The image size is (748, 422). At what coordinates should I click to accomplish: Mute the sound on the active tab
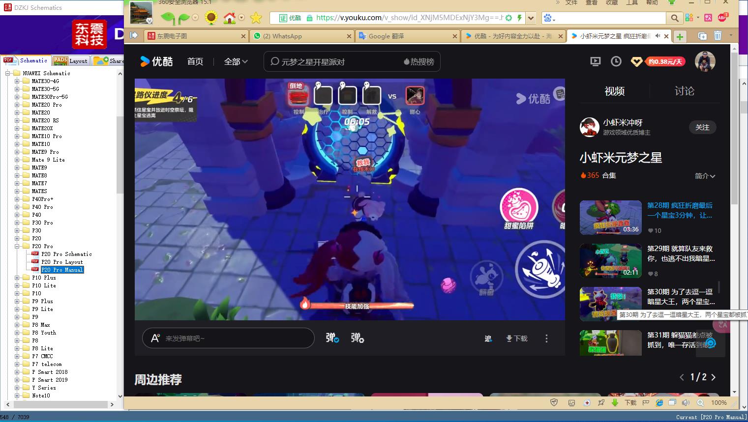point(658,36)
